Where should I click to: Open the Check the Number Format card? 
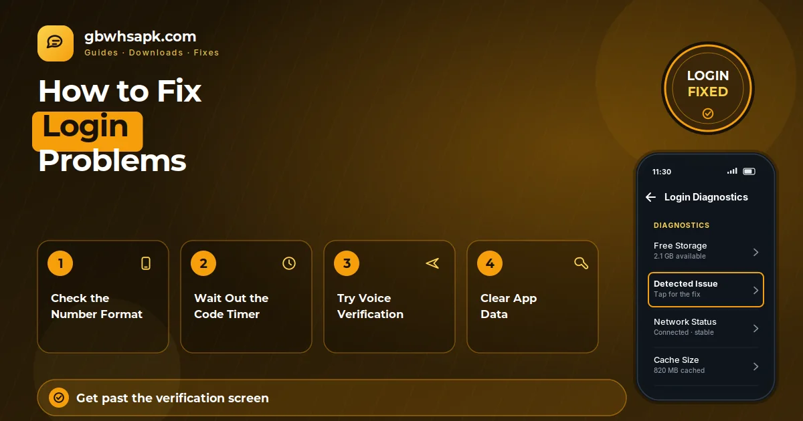click(x=103, y=297)
